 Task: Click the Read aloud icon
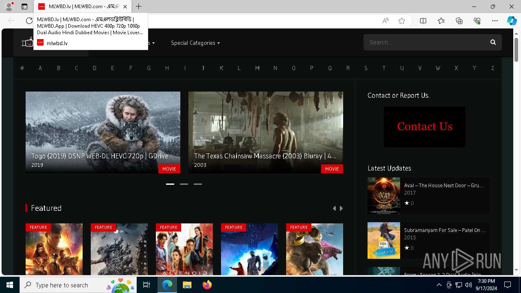(385, 21)
